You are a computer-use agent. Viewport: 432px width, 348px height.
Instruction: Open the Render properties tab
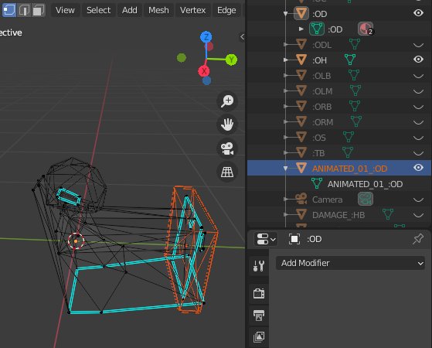[x=259, y=293]
